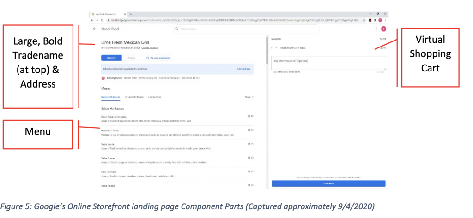This screenshot has width=473, height=218.
Task: Bookmark page using the star icon
Action: coord(364,20)
